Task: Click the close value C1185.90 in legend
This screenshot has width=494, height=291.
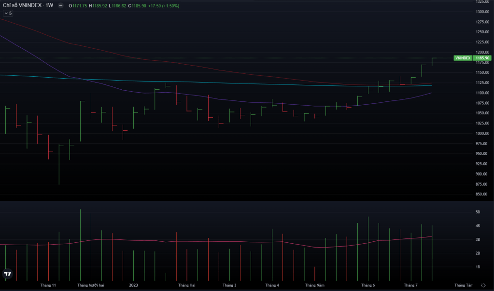Action: click(x=137, y=6)
